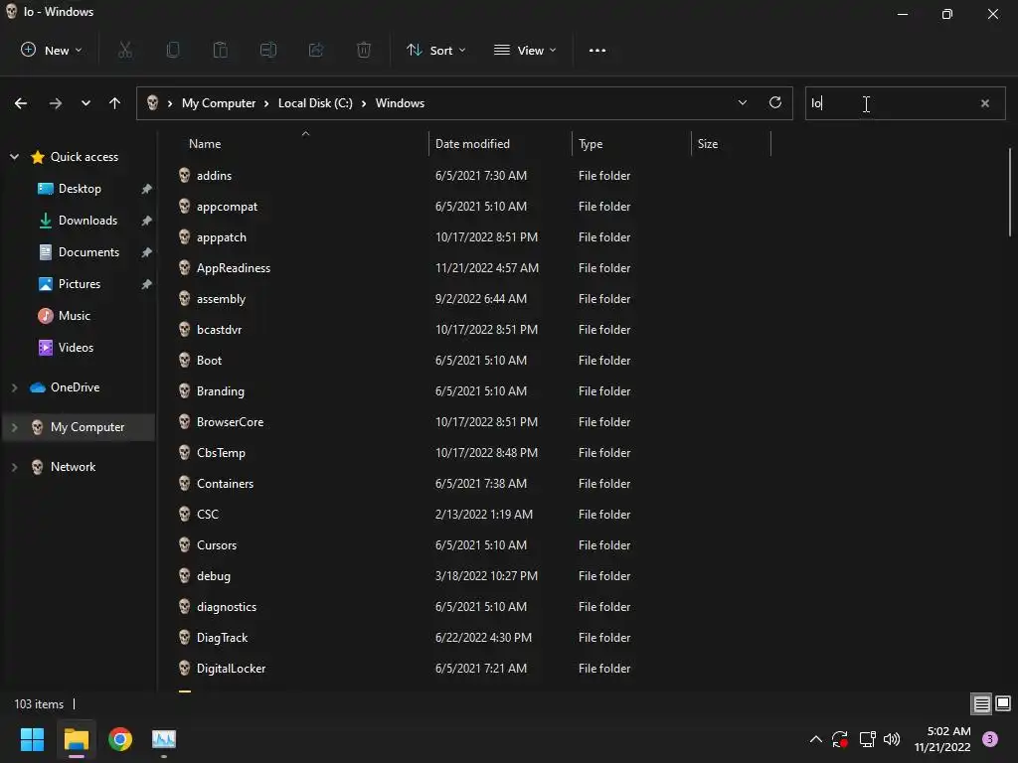Open the New item dropdown
The image size is (1018, 763).
point(52,50)
